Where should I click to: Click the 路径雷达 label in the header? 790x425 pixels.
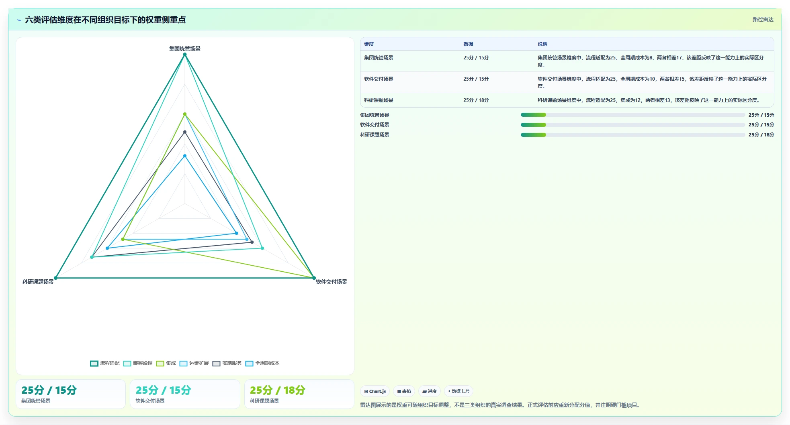click(x=763, y=19)
